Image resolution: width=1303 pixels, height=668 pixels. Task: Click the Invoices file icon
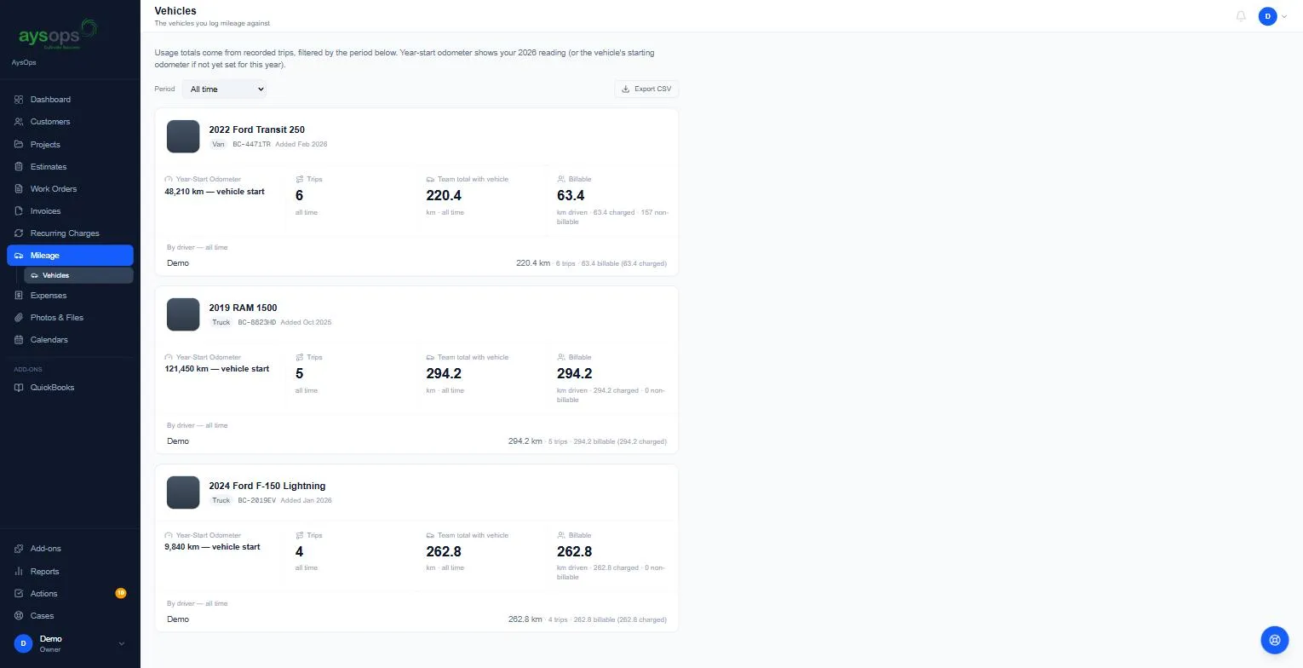coord(19,211)
